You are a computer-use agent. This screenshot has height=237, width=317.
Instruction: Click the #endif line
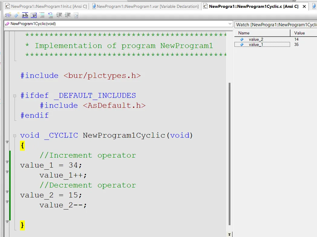[34, 115]
